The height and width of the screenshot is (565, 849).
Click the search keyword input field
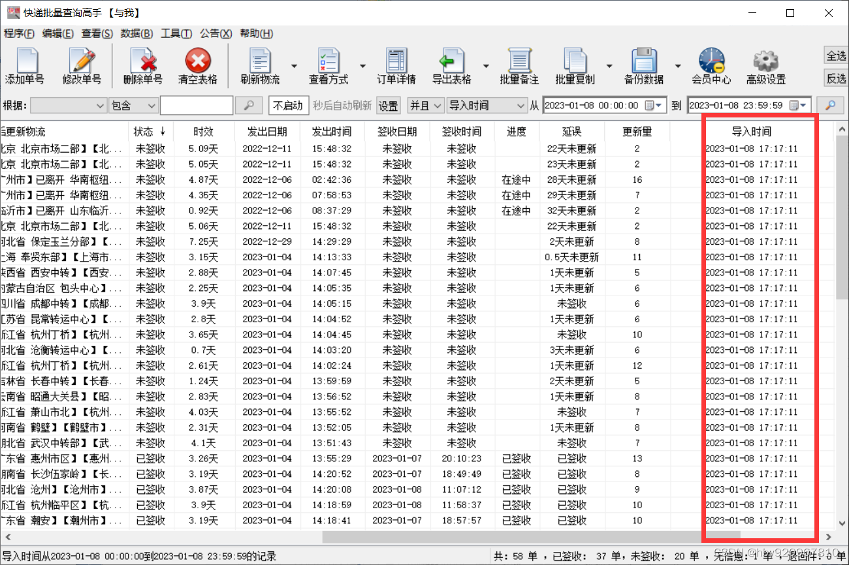(x=197, y=106)
